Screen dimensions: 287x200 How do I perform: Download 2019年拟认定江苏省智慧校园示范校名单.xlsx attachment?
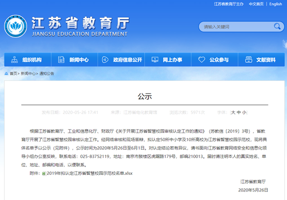pos(89,173)
